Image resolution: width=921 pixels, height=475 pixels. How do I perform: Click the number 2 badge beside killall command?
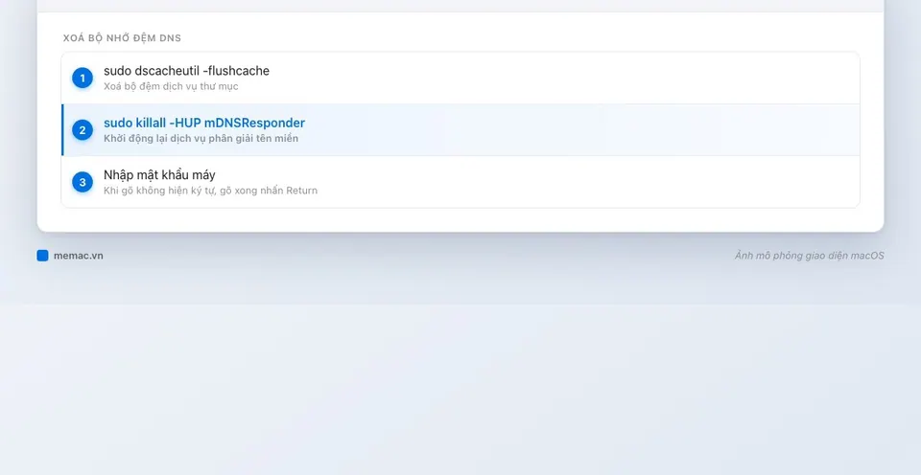pos(83,130)
